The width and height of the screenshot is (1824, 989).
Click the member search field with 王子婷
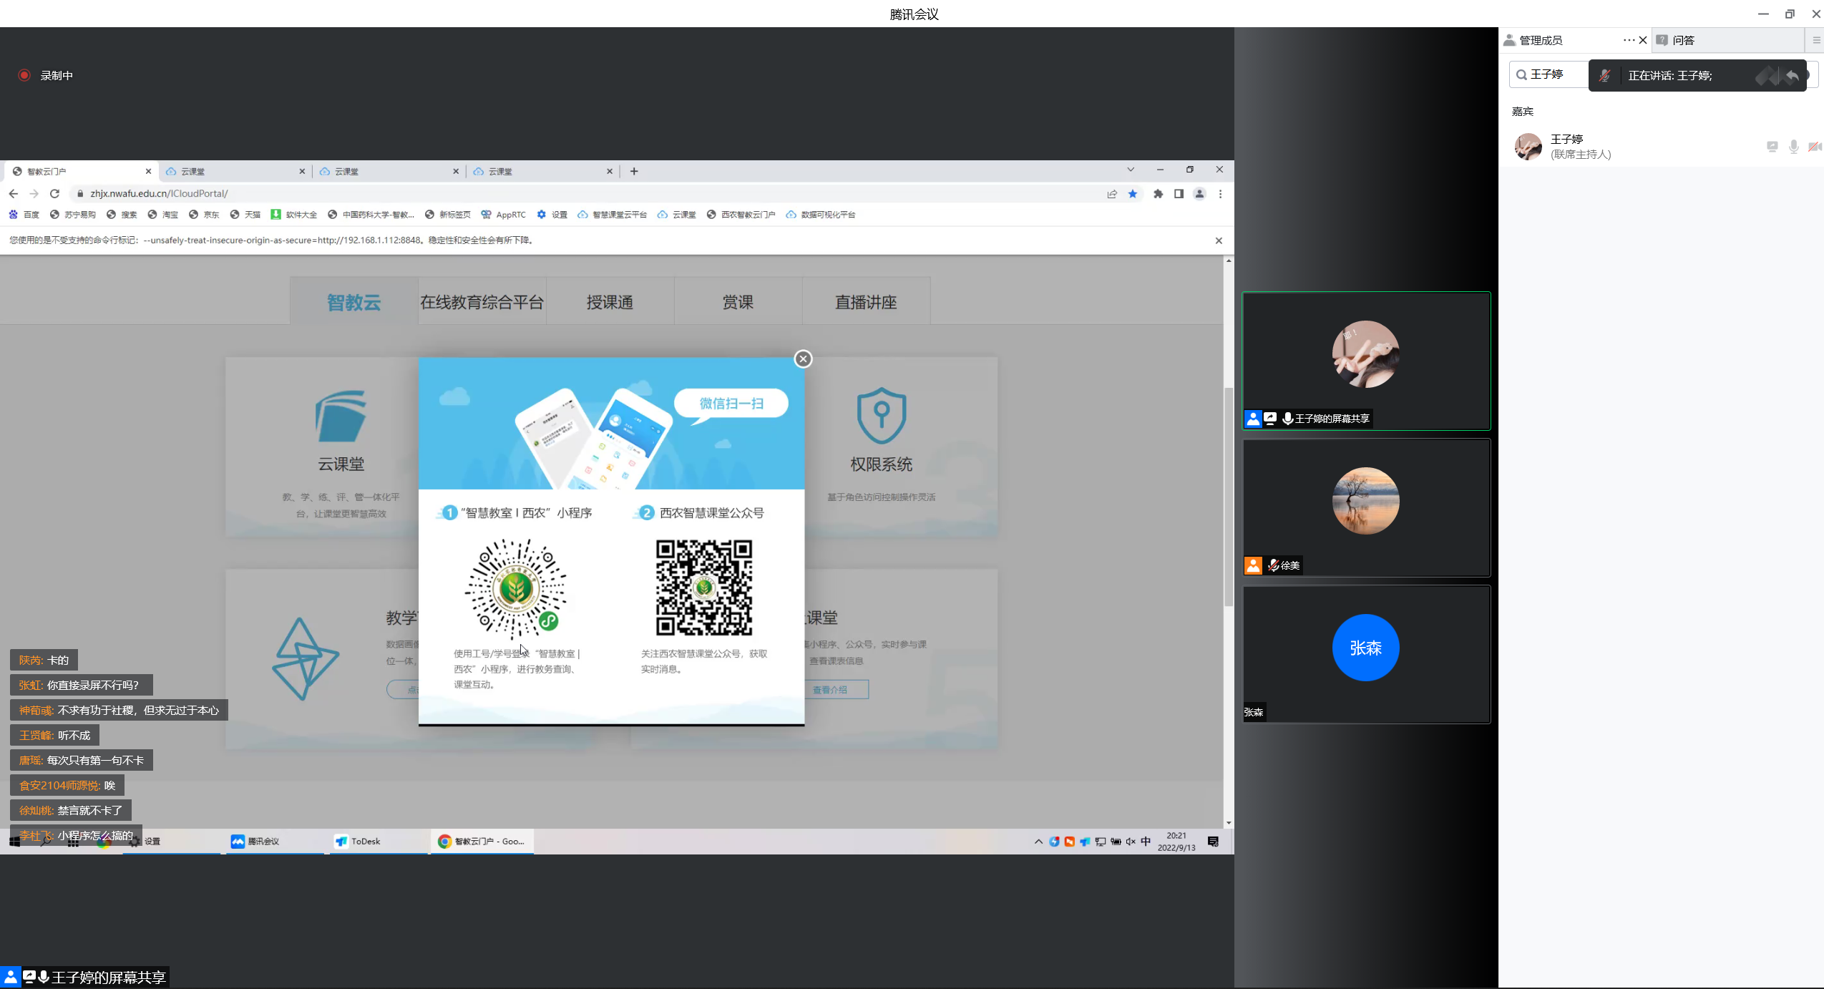coord(1549,74)
